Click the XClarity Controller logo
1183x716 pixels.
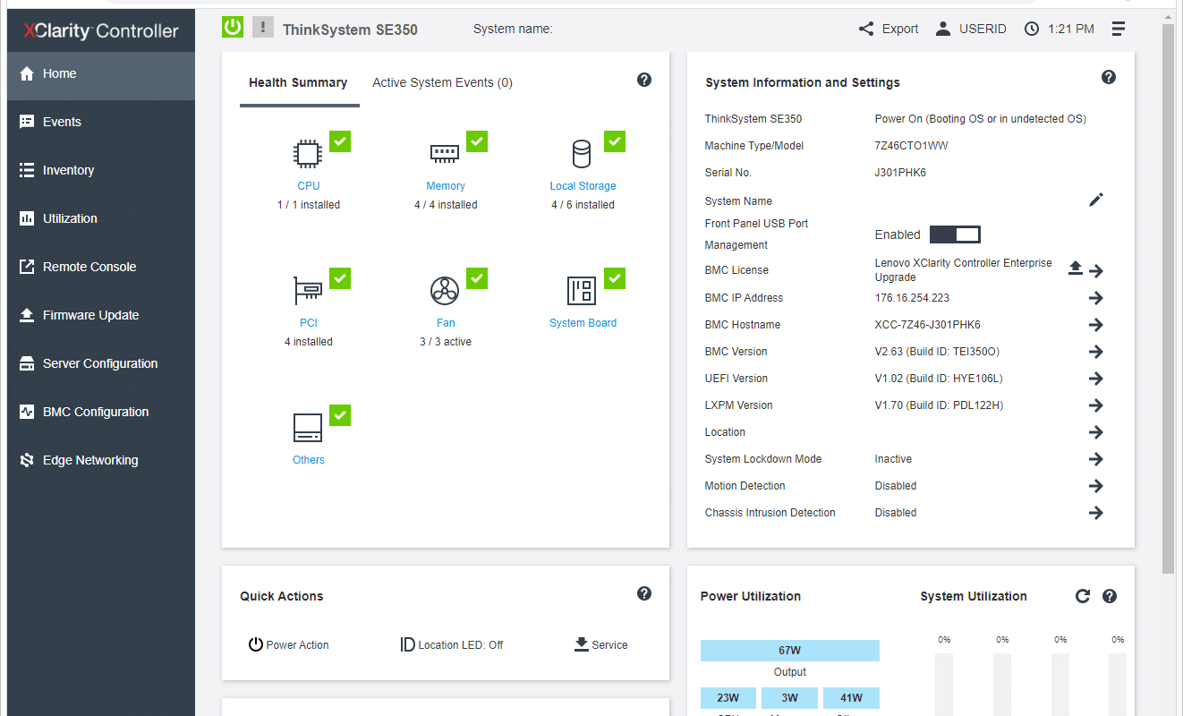(101, 30)
